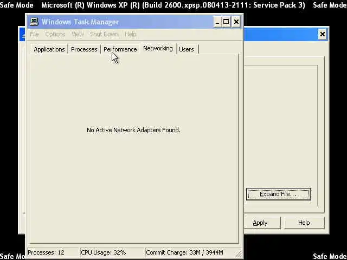Switch to the Users tab
The image size is (347, 260).
tap(187, 49)
